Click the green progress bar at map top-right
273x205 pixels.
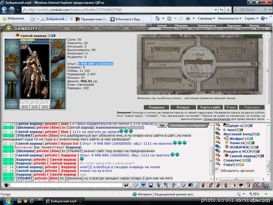[253, 36]
